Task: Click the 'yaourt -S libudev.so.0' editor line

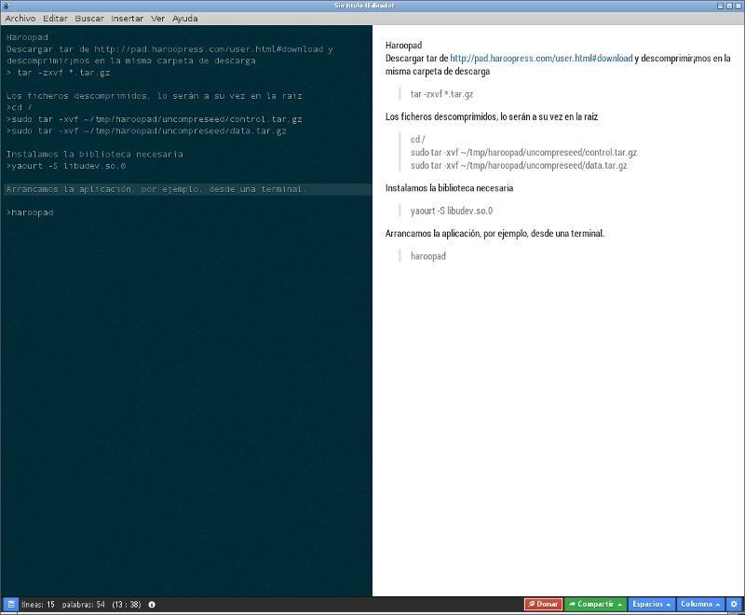Action: click(67, 166)
